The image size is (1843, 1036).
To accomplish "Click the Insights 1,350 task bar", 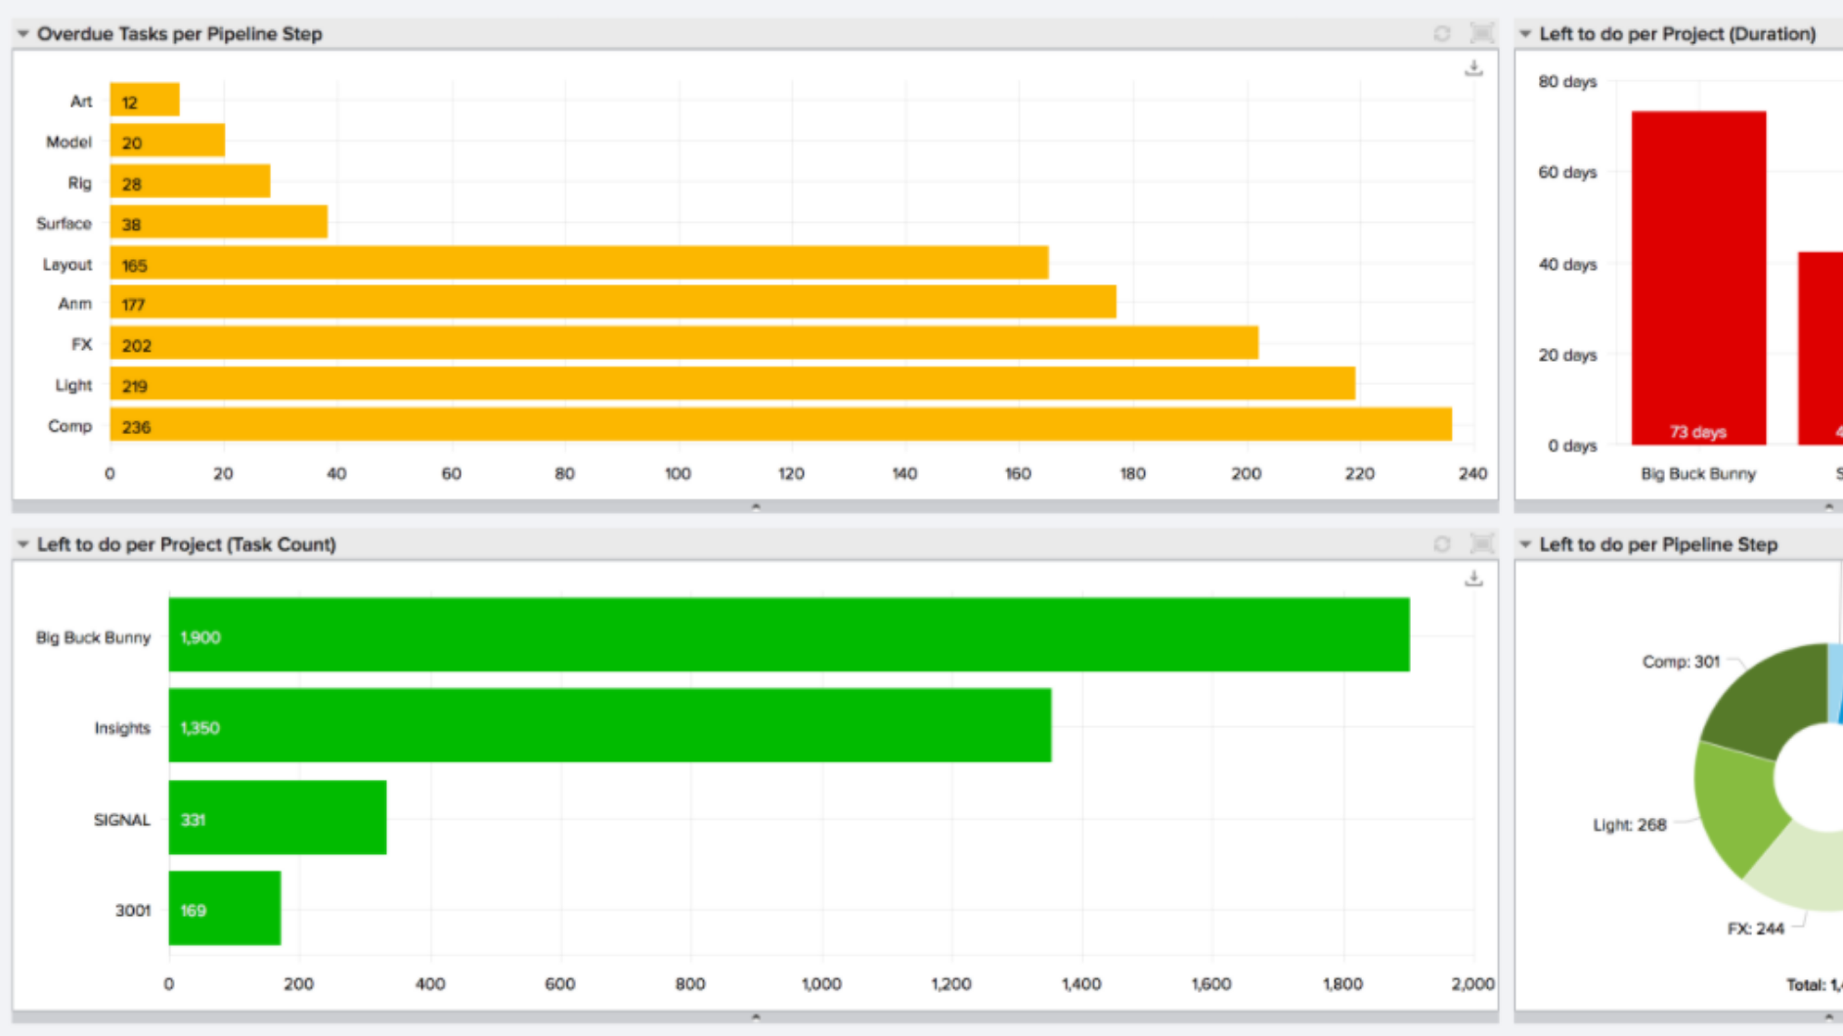I will point(609,726).
